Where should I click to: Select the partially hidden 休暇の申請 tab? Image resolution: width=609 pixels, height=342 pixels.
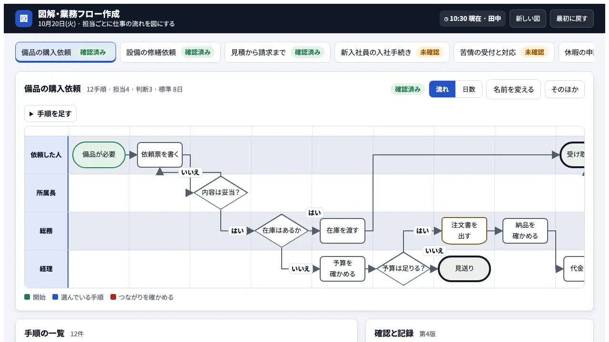(x=576, y=52)
